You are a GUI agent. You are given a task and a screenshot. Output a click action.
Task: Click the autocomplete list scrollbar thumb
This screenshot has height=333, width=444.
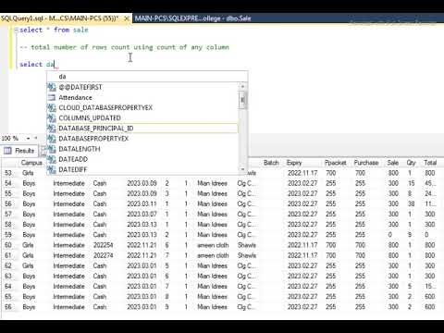click(x=242, y=101)
